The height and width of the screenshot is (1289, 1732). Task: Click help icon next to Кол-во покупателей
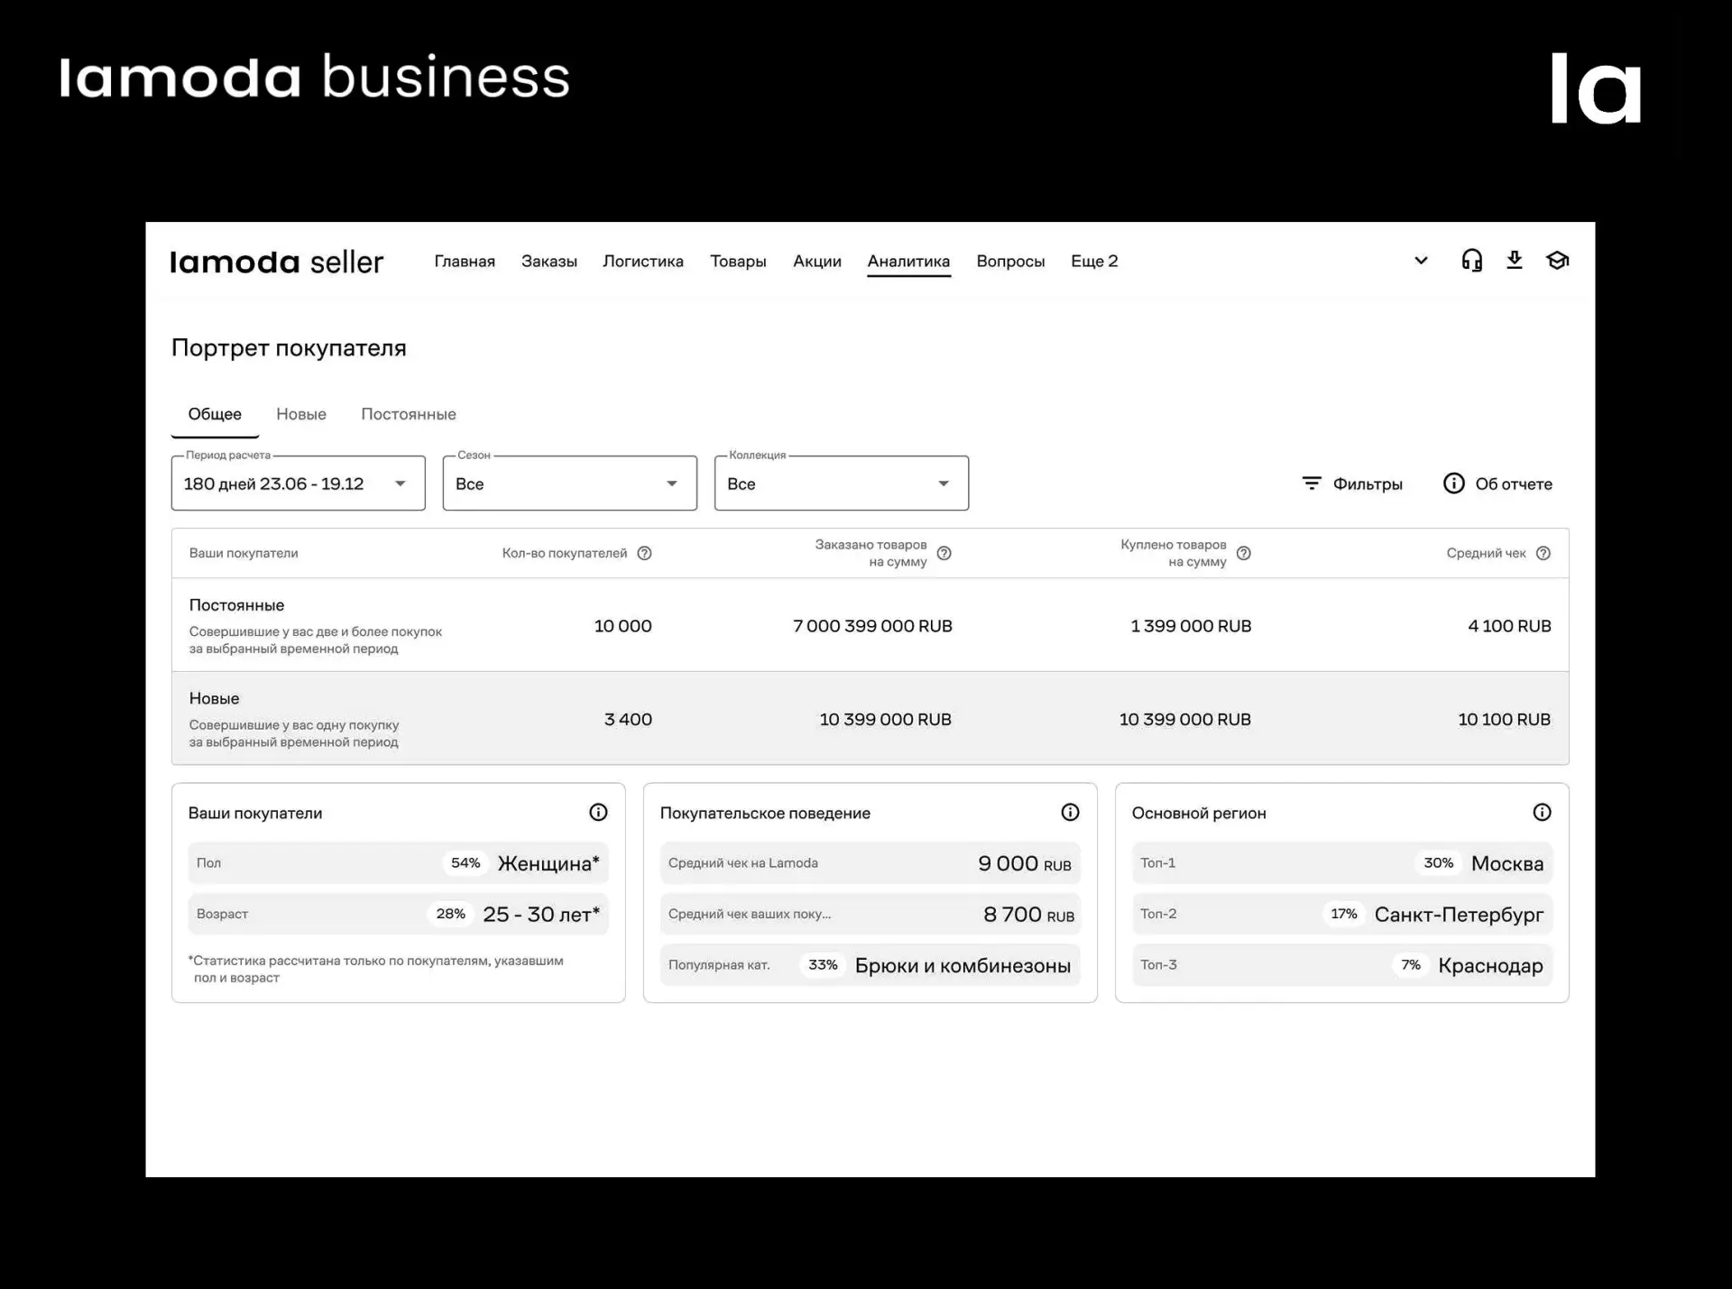click(644, 553)
